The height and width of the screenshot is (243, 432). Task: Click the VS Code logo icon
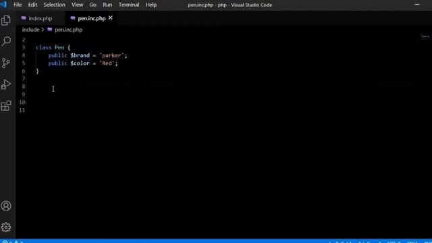point(3,5)
